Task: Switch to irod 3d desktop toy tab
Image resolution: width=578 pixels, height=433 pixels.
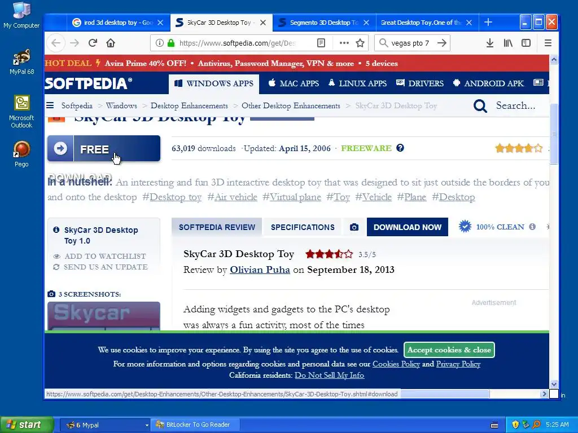Action: 118,23
